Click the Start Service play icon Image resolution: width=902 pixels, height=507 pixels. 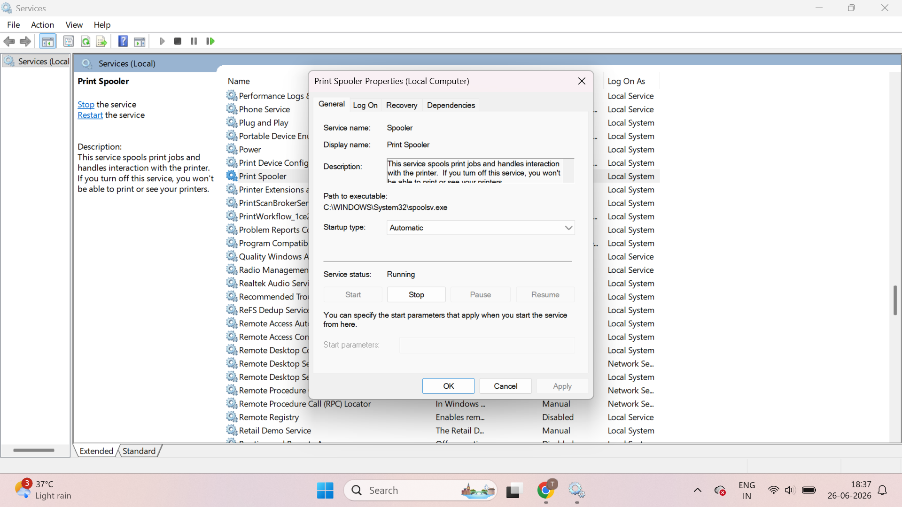(x=162, y=41)
